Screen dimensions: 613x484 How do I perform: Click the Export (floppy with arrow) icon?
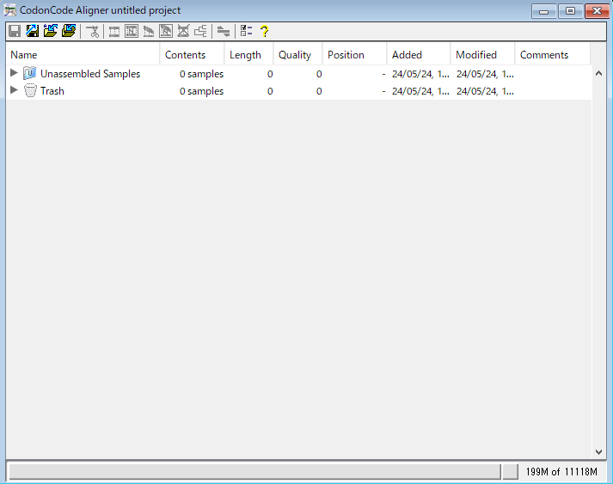[32, 31]
